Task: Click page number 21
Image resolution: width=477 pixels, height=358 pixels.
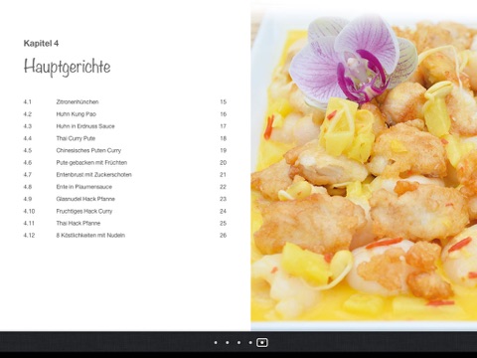Action: click(223, 175)
